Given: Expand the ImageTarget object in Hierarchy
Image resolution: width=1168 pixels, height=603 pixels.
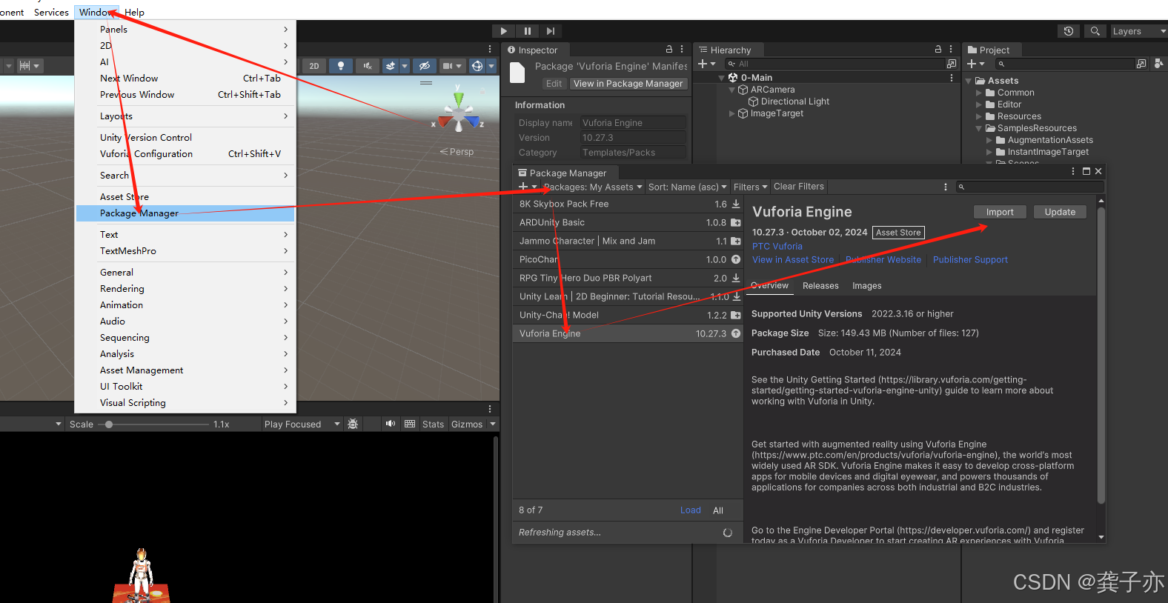Looking at the screenshot, I should click(732, 113).
